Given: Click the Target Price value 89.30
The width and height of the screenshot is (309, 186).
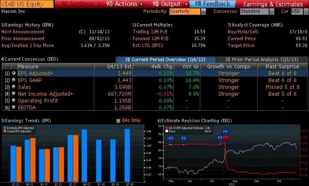Looking at the screenshot, I should 302,45.
